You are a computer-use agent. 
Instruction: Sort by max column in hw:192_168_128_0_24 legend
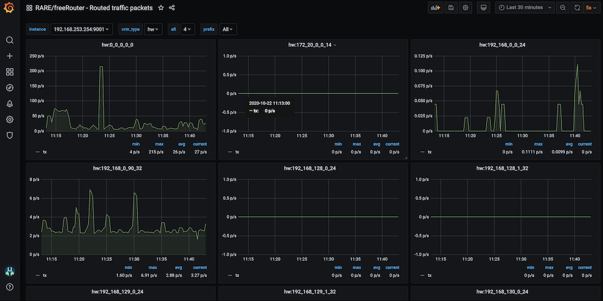pos(357,268)
